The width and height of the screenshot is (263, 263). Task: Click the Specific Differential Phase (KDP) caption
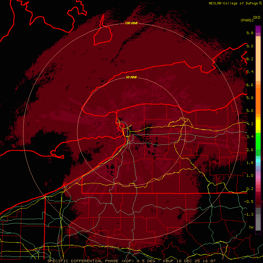[x=91, y=261]
